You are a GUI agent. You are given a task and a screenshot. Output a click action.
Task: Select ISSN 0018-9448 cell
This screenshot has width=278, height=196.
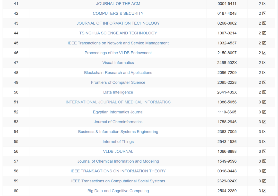click(227, 171)
